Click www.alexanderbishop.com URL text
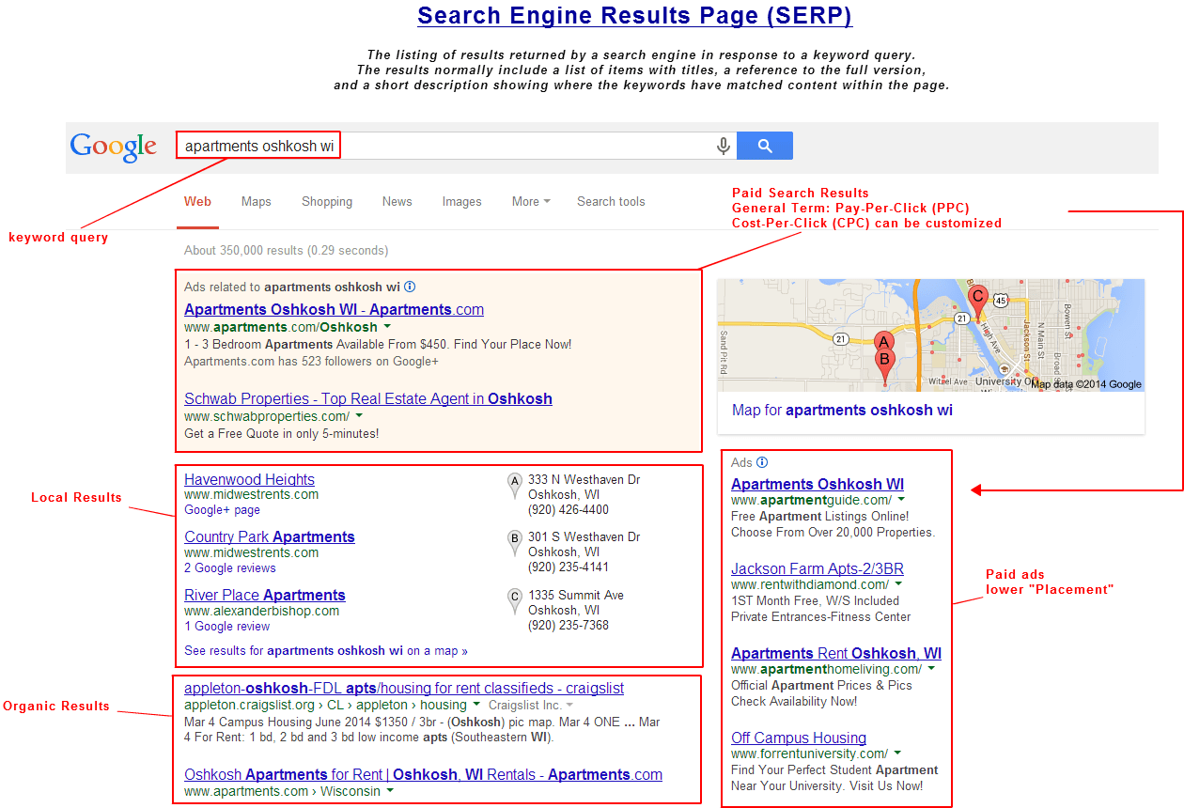1184x808 pixels. tap(261, 611)
